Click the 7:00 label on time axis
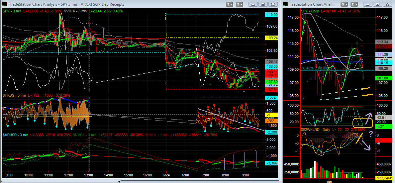The image size is (395, 183). (205, 175)
